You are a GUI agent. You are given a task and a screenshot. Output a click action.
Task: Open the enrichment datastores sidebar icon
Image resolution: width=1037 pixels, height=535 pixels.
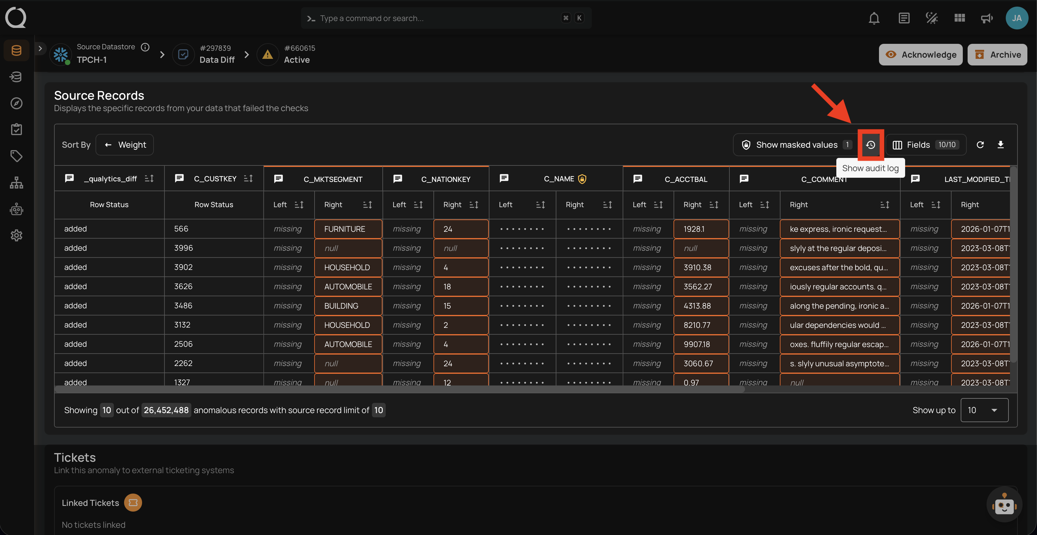coord(17,77)
